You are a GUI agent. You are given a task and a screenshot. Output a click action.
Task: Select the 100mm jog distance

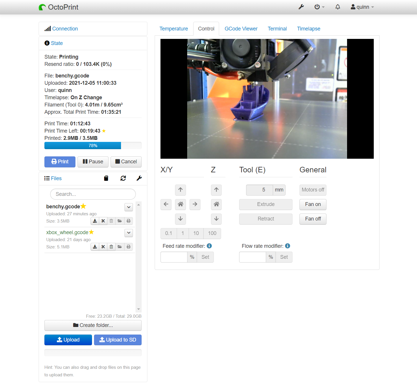212,233
